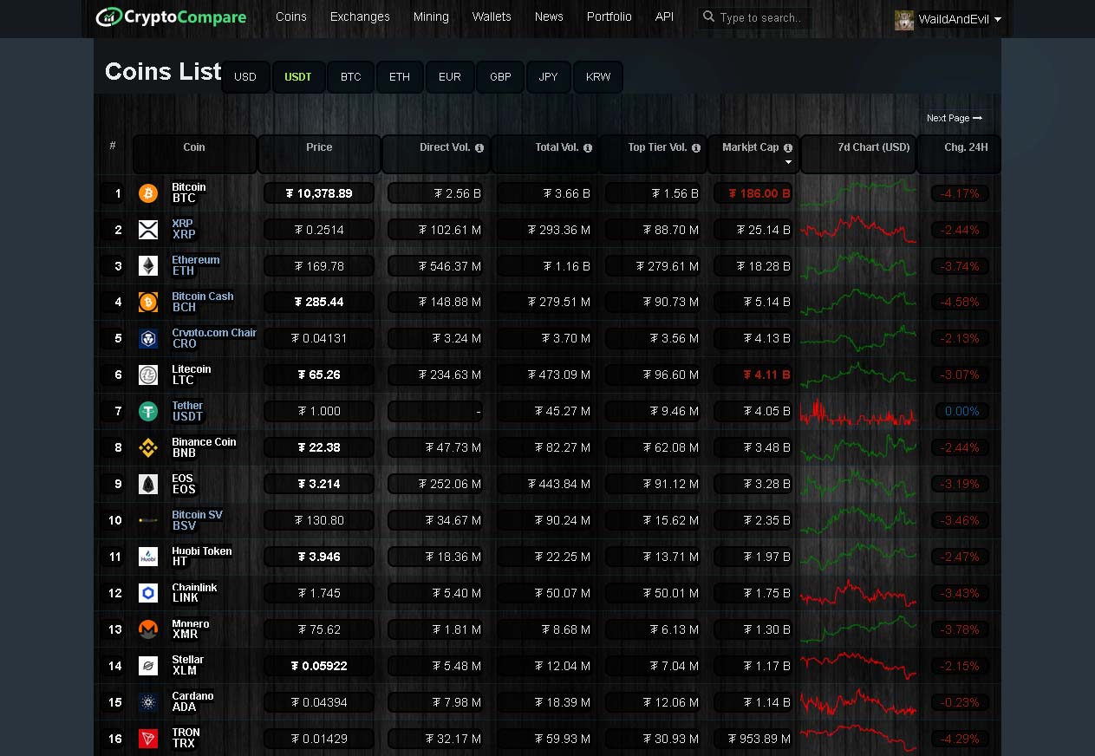1095x756 pixels.
Task: Click Bitcoin price ₮ 10,378.89
Action: (x=319, y=193)
